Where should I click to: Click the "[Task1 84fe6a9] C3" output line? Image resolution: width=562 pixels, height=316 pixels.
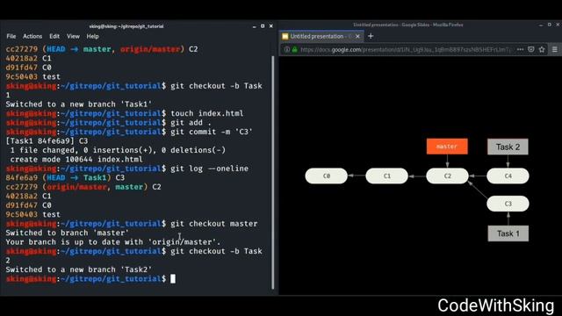tap(47, 140)
